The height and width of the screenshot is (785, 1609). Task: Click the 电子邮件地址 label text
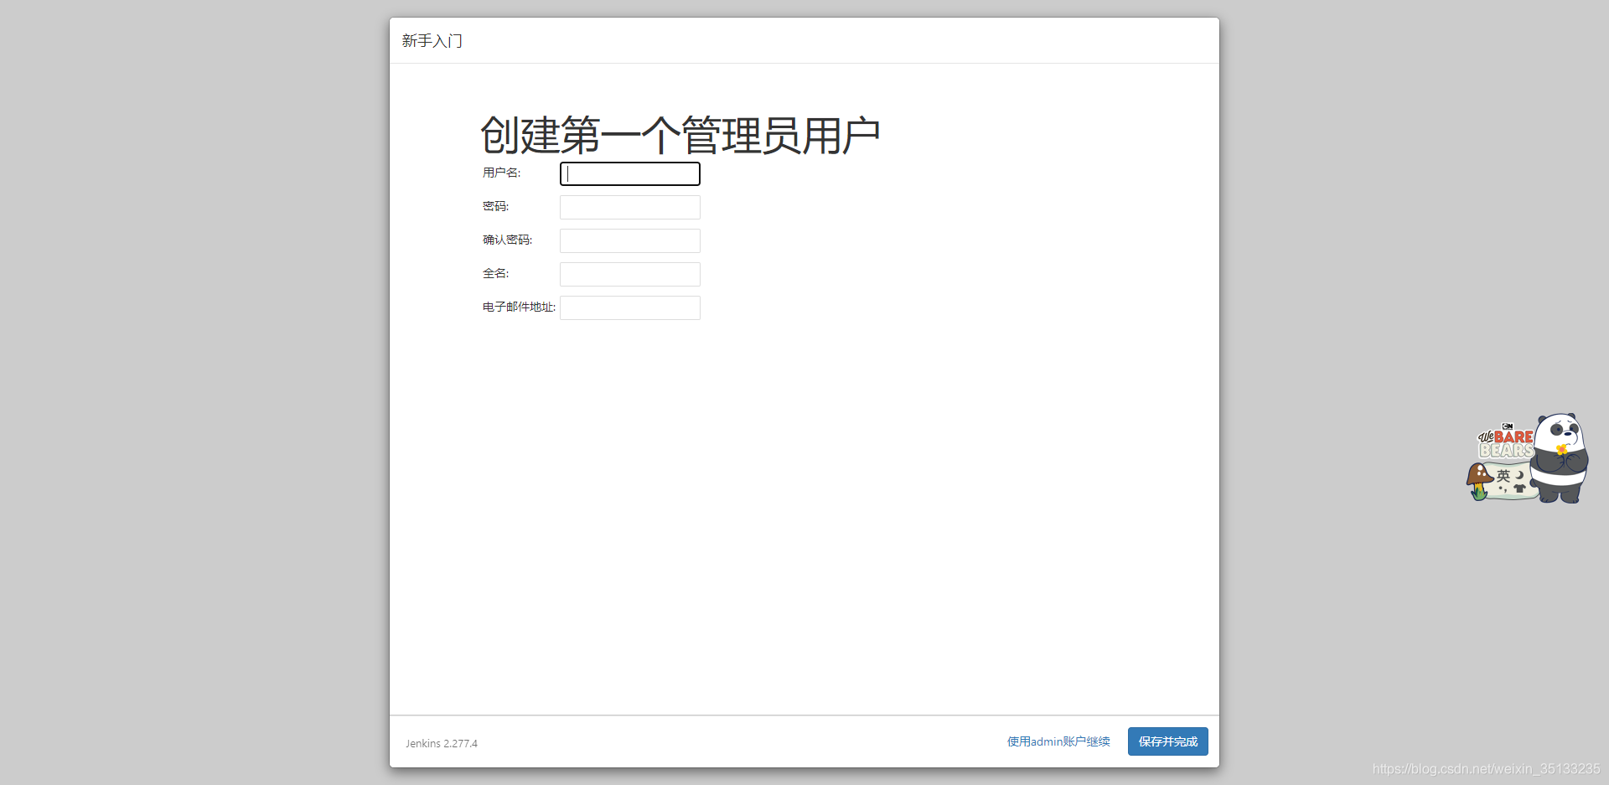click(x=517, y=307)
